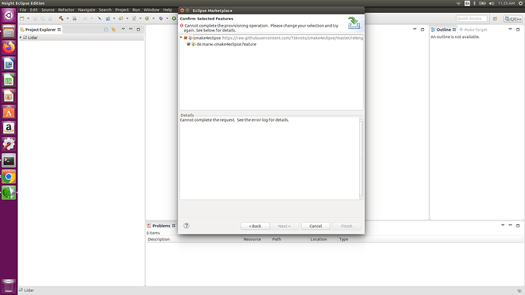Click the New project toolbar icon

point(22,18)
